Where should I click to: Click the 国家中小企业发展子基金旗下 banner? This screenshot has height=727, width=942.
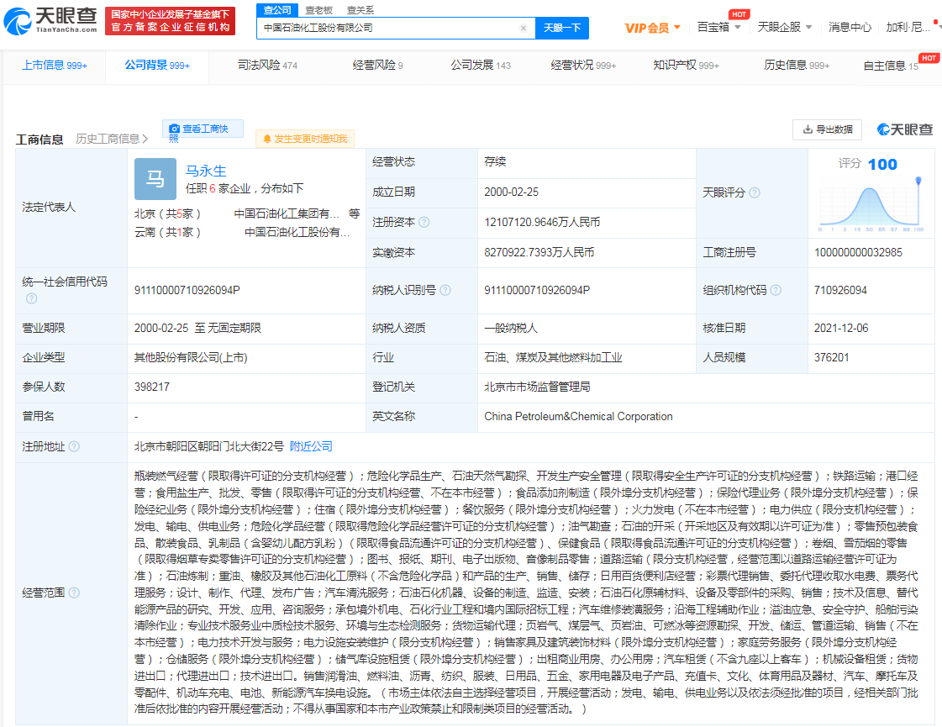(x=170, y=21)
